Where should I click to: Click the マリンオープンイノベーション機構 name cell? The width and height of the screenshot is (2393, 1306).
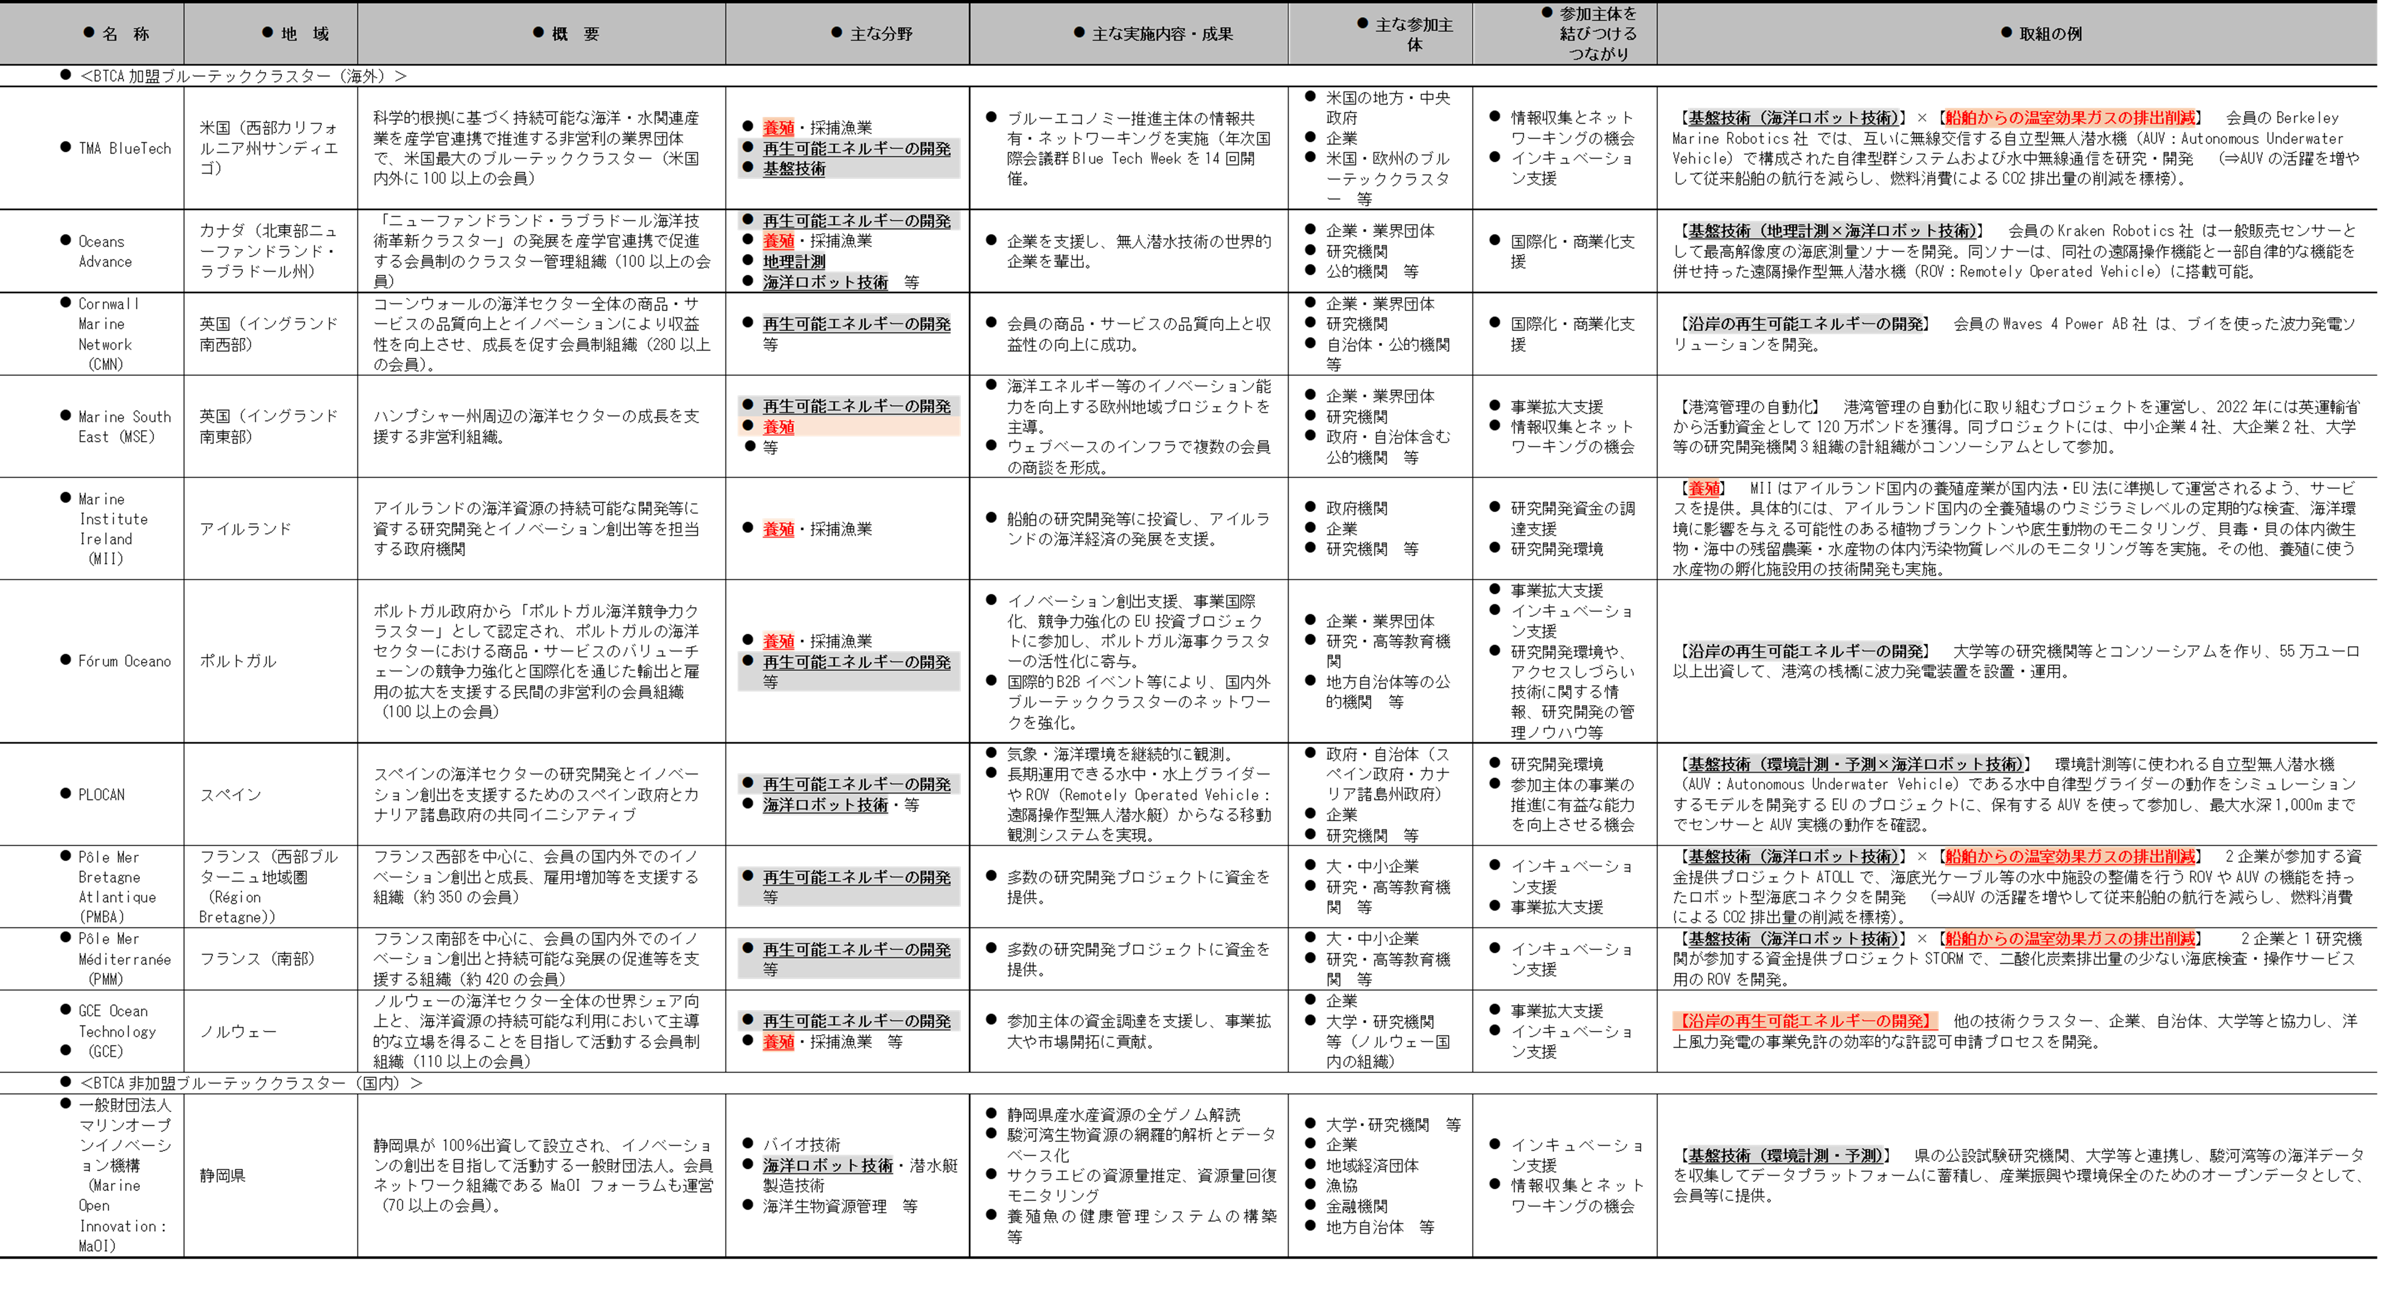click(92, 1175)
